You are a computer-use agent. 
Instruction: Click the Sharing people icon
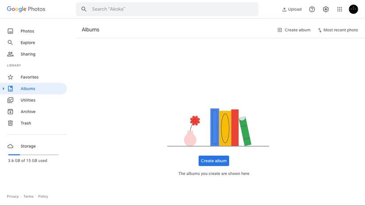pos(10,54)
